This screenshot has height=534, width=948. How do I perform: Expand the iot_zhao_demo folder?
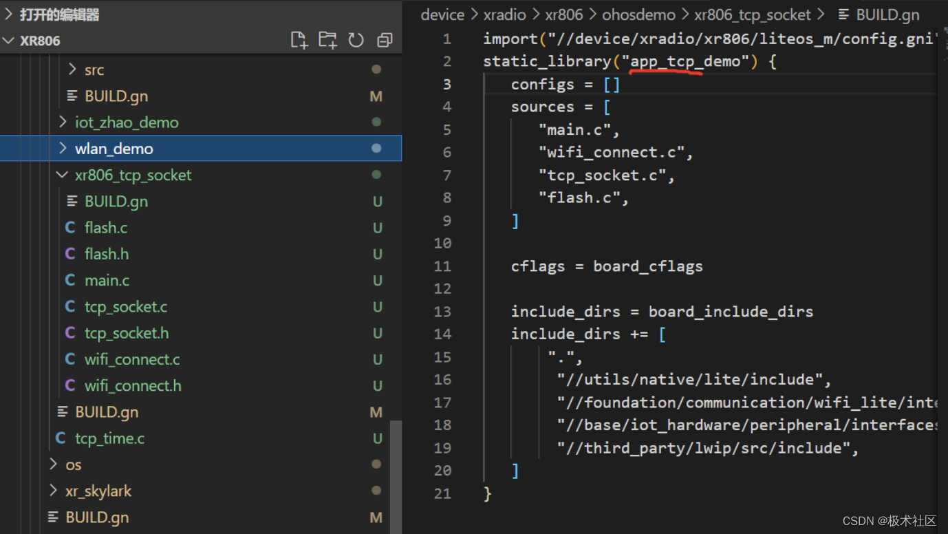63,122
